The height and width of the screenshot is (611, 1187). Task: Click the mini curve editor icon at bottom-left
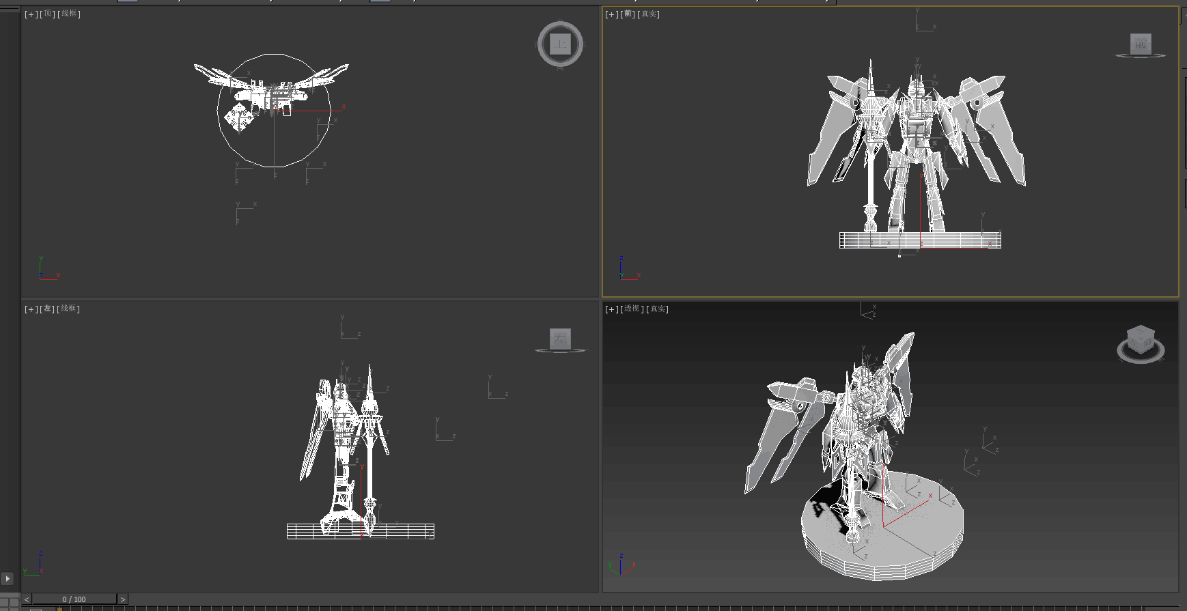point(10,603)
